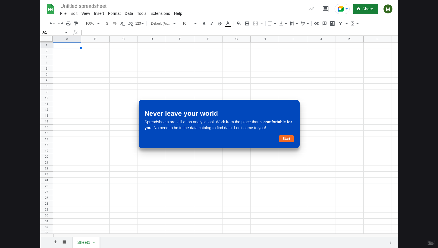Open the text color picker
This screenshot has height=248, width=438.
tap(228, 23)
